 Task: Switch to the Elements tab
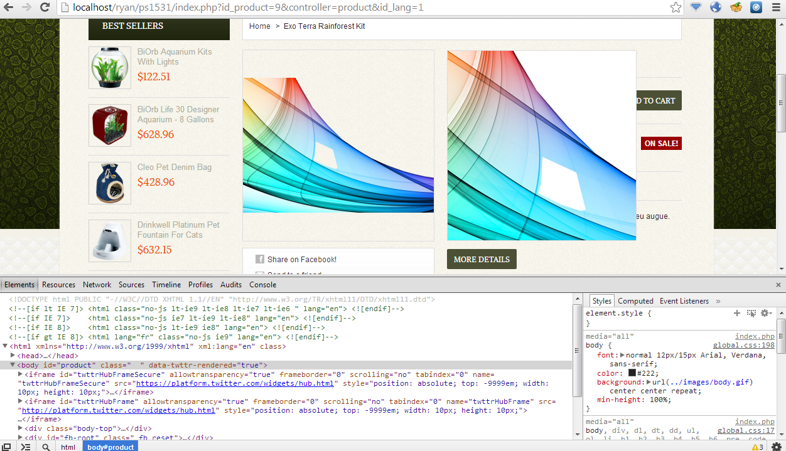[x=19, y=284]
